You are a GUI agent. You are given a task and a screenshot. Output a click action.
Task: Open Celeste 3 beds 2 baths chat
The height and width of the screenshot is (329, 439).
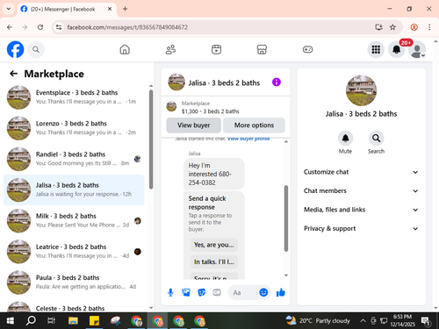coord(74,306)
